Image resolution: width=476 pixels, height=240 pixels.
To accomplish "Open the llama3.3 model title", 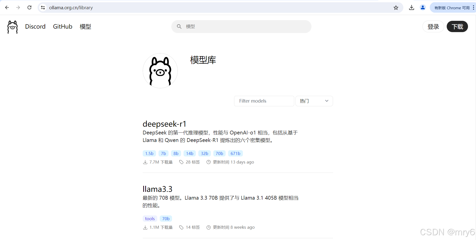I will (157, 189).
